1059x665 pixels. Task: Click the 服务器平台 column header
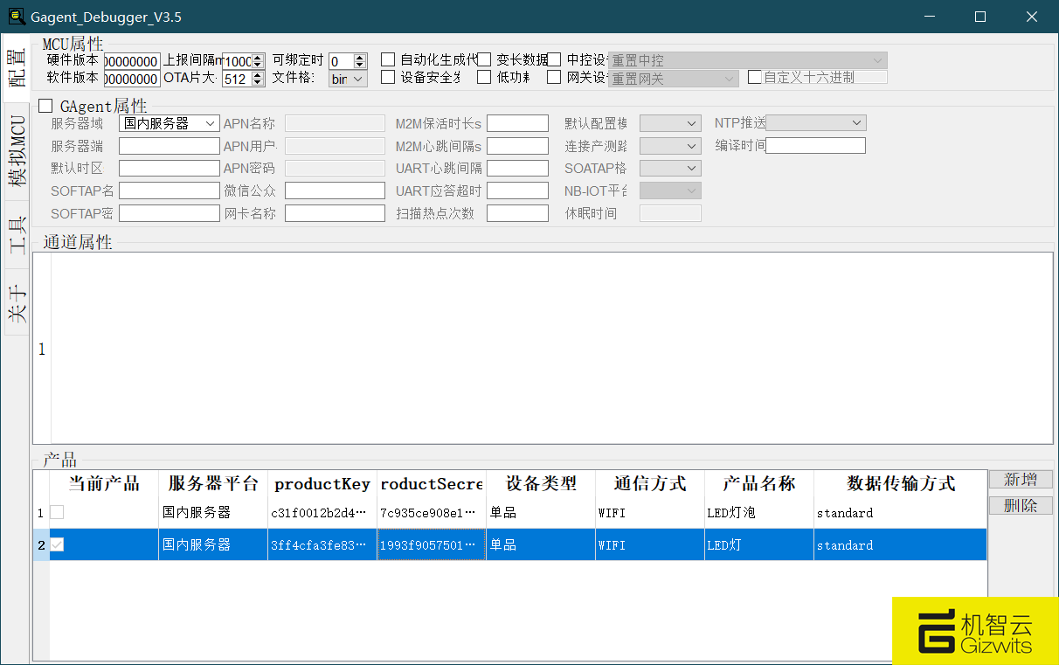point(213,484)
